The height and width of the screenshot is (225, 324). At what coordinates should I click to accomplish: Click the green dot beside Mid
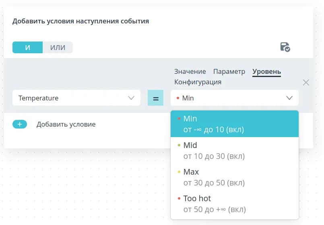pos(179,145)
